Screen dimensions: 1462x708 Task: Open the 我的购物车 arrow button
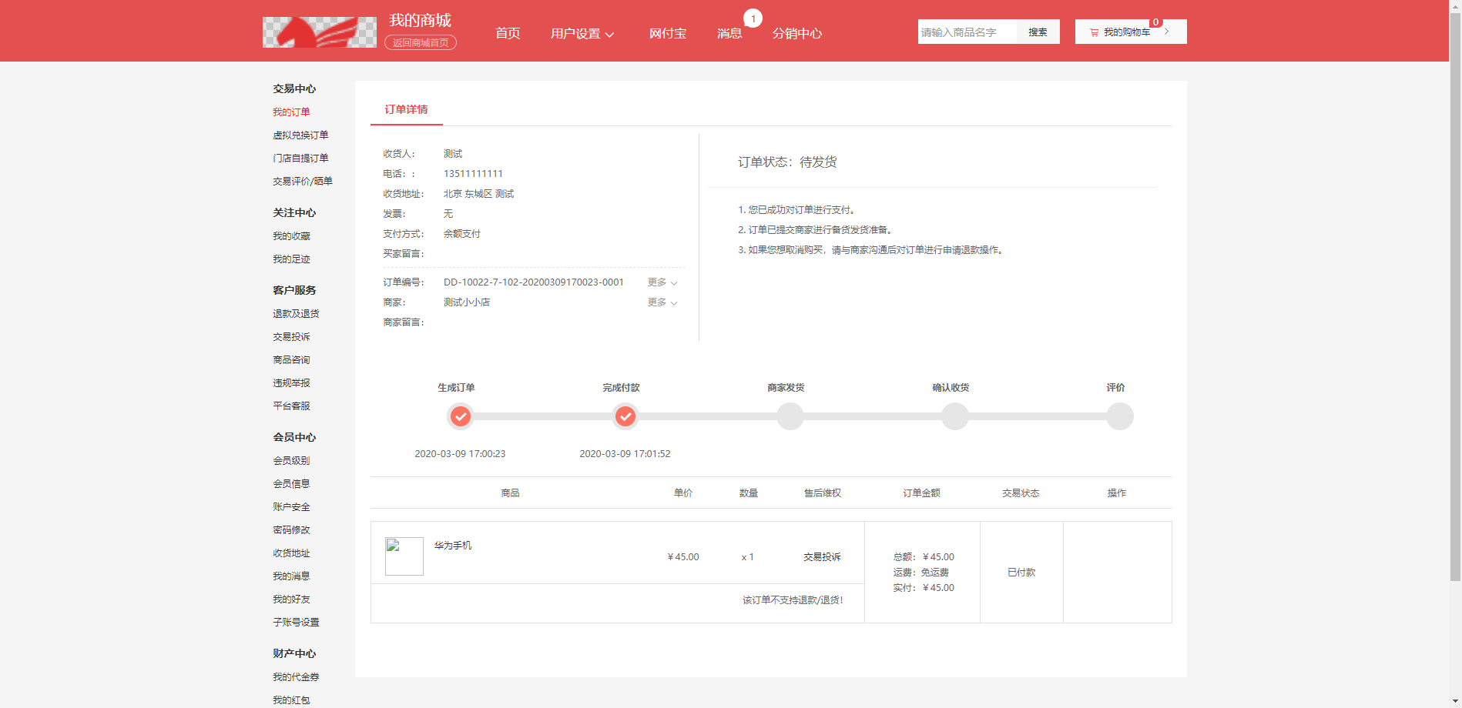[x=1167, y=32]
